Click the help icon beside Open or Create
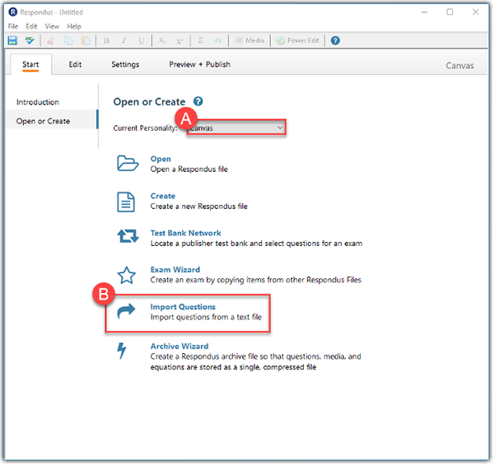Image resolution: width=494 pixels, height=465 pixels. pos(198,102)
